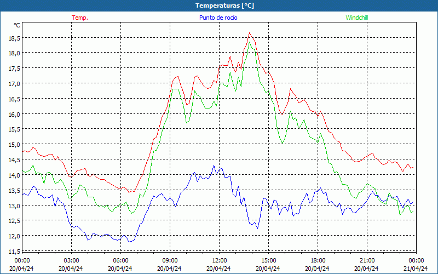Click the "12:00" time label on the x-axis
Screen dimensions: 438x274
(x=220, y=261)
